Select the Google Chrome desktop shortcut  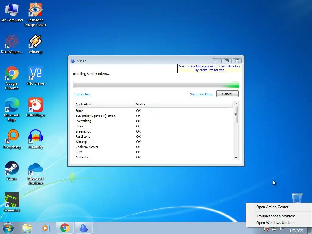[12, 78]
